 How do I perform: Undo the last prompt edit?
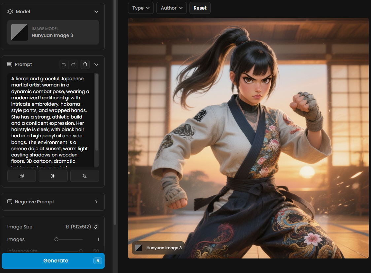[64, 64]
